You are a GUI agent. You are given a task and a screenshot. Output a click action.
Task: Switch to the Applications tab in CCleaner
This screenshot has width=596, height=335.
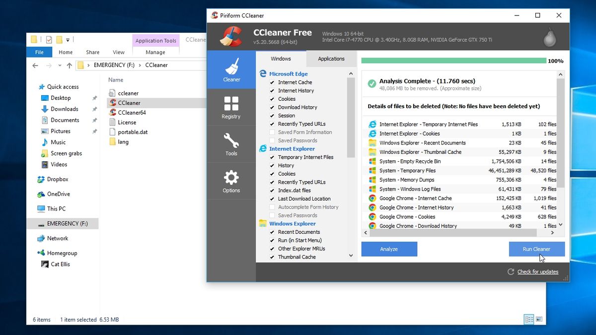tap(331, 59)
